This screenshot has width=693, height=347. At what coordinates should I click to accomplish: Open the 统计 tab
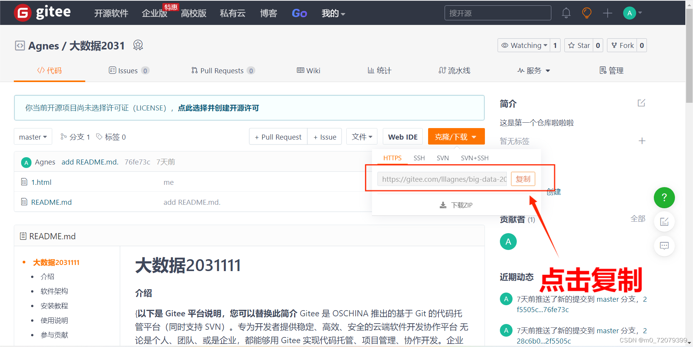[x=379, y=71]
